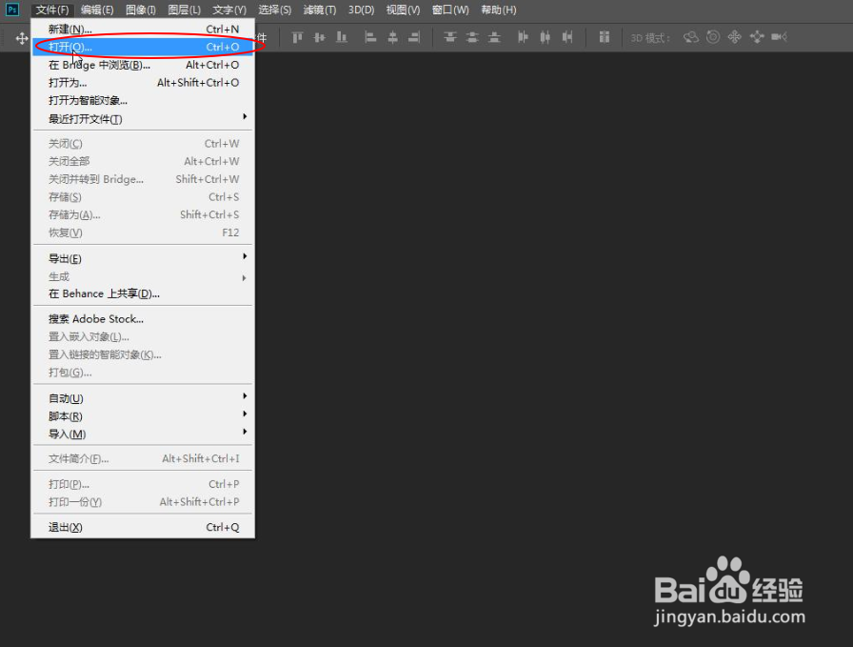Viewport: 853px width, 647px height.
Task: Open the 帮助(H) menu
Action: (498, 10)
